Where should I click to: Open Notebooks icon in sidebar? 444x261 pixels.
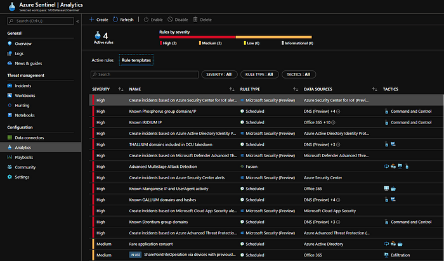[x=10, y=115]
